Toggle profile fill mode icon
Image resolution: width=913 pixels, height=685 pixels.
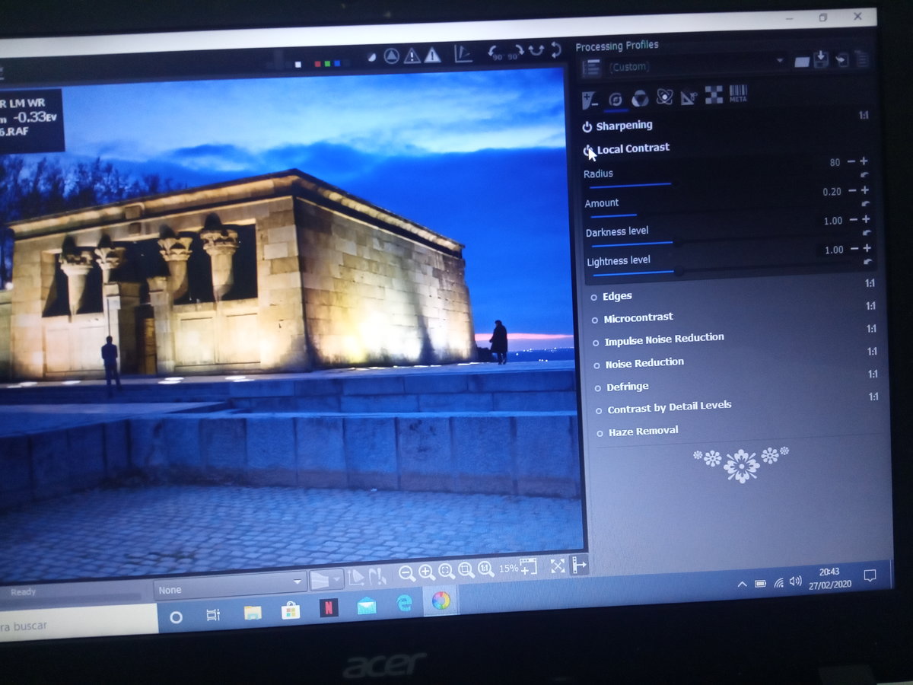click(x=591, y=67)
